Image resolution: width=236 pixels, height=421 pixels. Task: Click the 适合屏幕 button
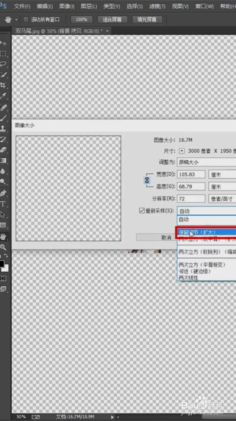click(112, 20)
